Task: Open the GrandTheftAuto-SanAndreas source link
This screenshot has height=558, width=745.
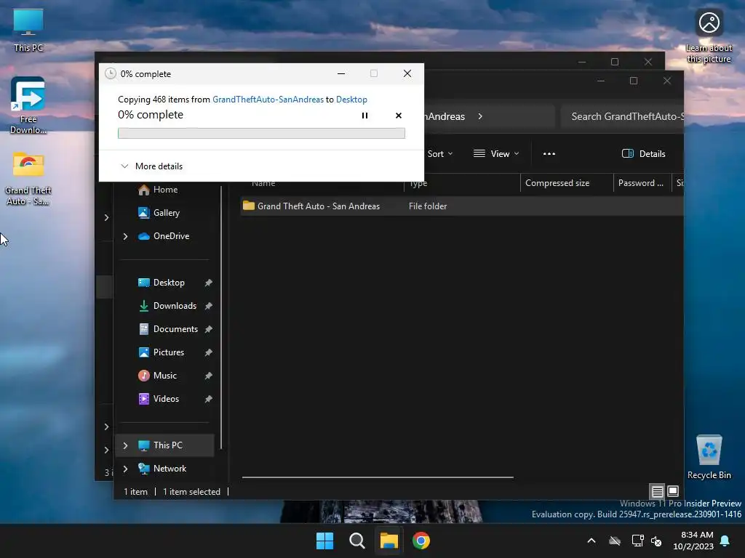Action: 268,99
